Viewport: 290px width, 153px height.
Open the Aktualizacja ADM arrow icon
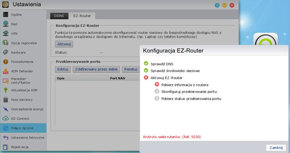5,90
